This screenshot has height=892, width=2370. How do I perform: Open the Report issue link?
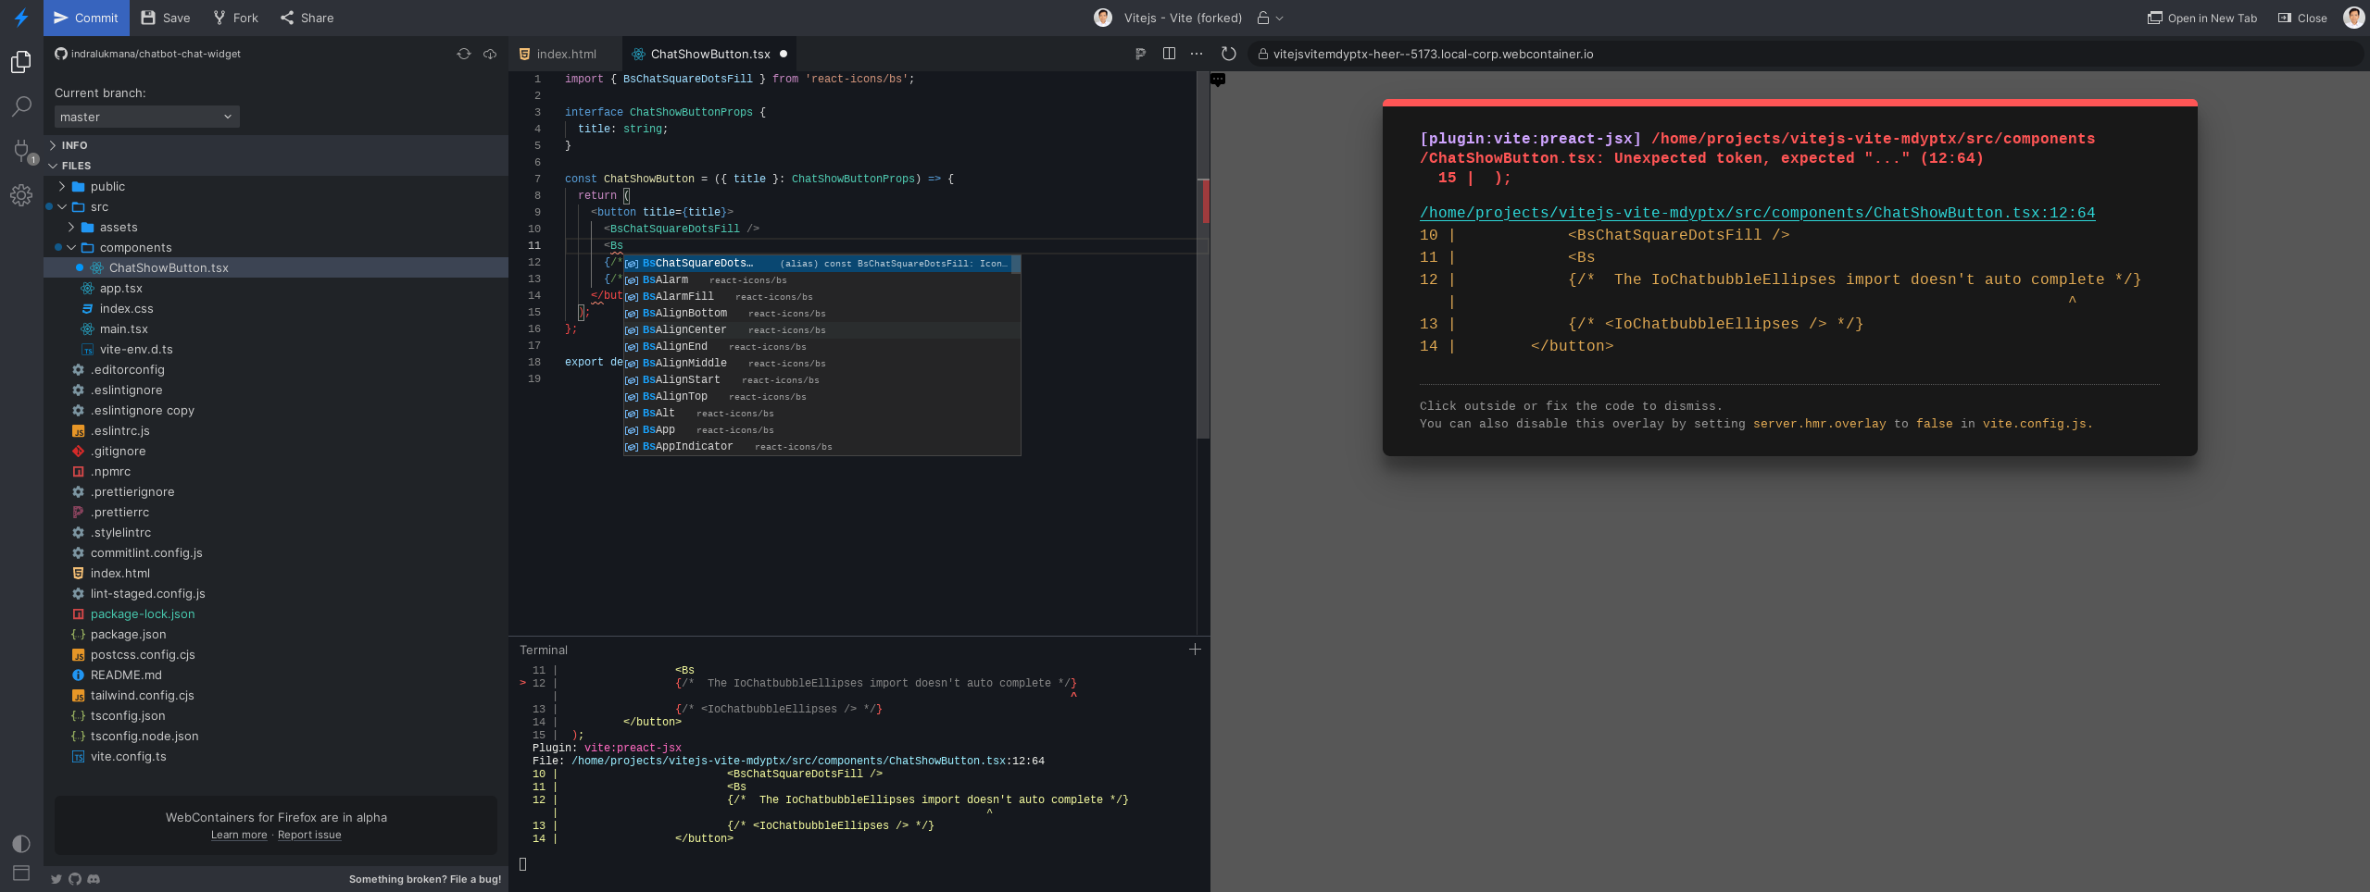310,835
